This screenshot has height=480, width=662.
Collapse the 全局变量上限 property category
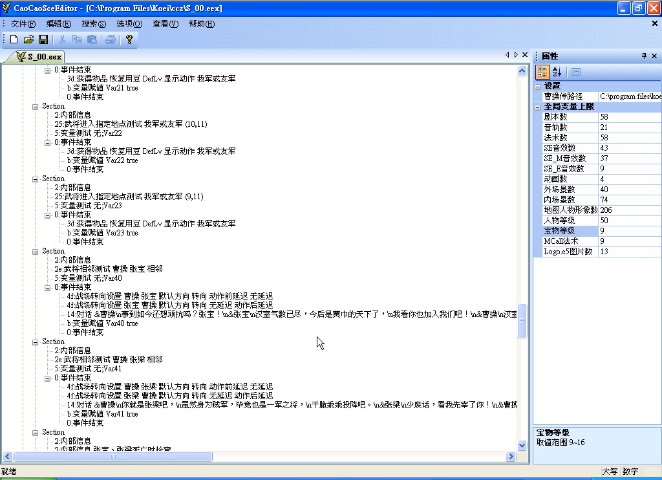(539, 107)
